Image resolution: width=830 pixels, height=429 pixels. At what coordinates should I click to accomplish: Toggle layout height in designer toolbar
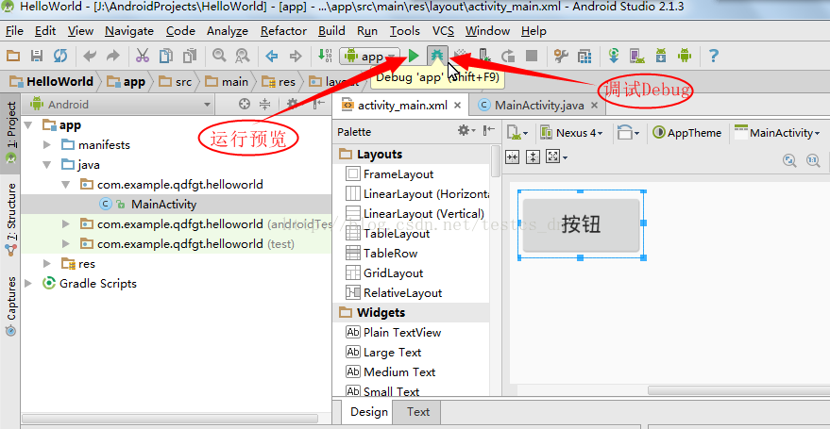[x=533, y=157]
